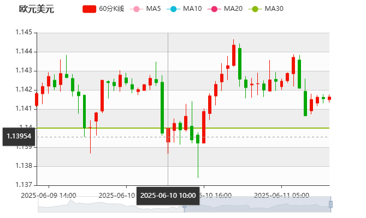Click the selected range of data zoom bar
The width and height of the screenshot is (366, 218).
257,204
